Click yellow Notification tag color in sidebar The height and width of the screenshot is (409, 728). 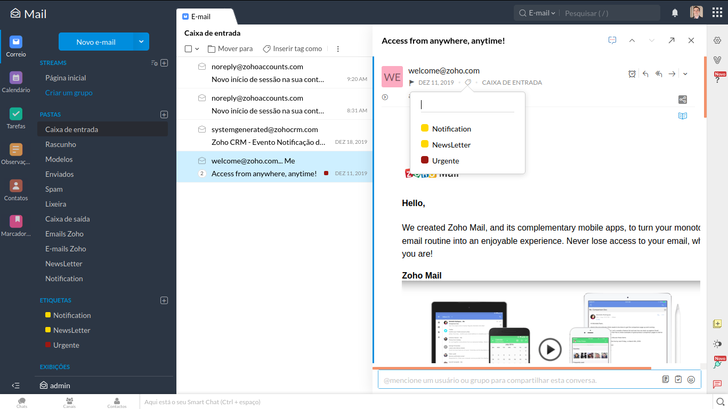click(x=48, y=315)
